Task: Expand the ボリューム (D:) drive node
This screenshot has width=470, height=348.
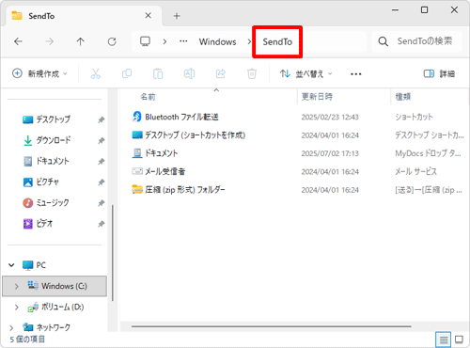Action: coord(17,308)
